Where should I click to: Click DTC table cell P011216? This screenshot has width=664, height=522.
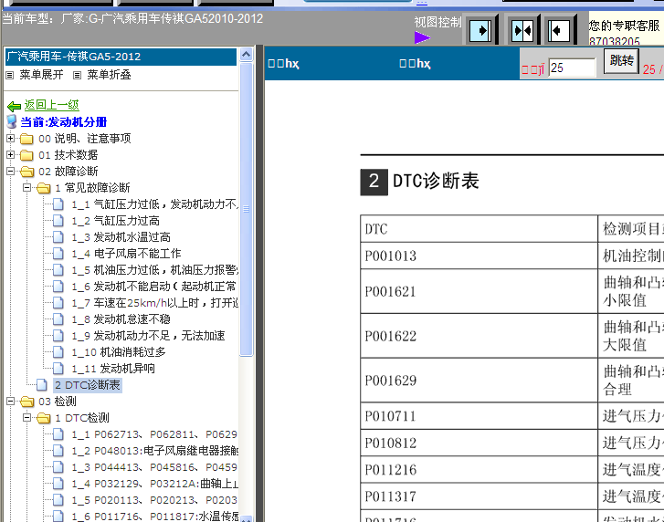coord(479,470)
